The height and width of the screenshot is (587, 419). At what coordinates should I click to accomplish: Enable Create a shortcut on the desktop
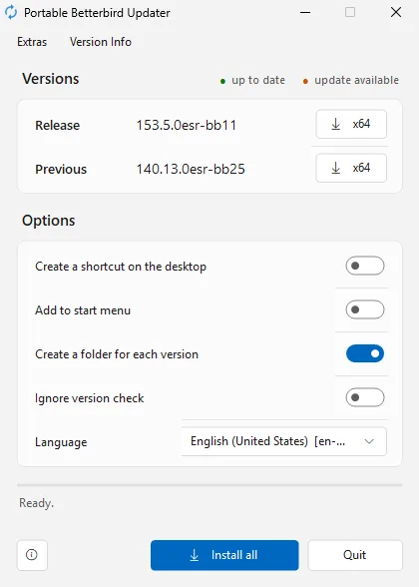click(x=365, y=266)
